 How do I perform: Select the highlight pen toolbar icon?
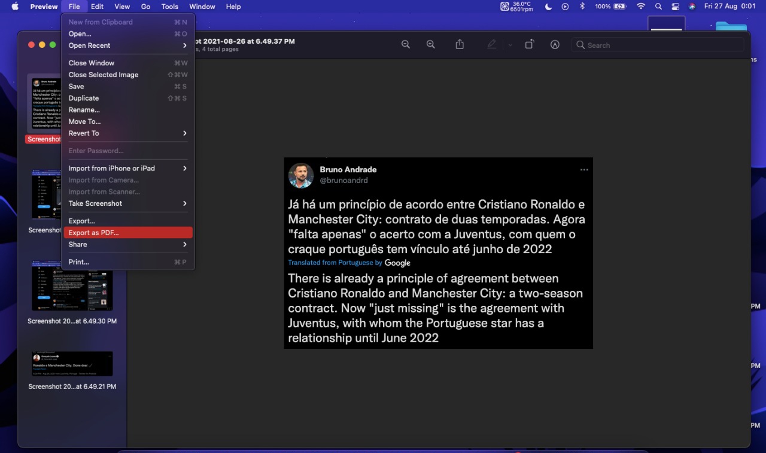pyautogui.click(x=492, y=45)
